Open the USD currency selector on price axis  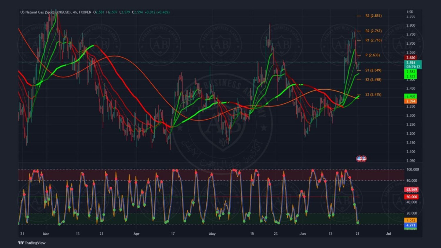tap(410, 12)
